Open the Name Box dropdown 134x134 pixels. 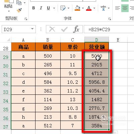(32, 29)
